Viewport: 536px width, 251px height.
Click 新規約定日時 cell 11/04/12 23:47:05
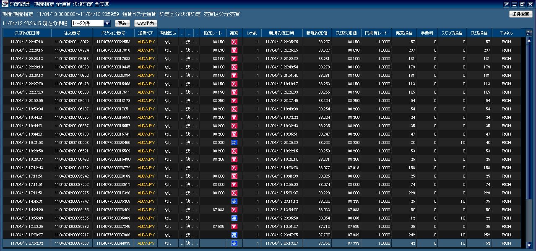tap(282, 235)
